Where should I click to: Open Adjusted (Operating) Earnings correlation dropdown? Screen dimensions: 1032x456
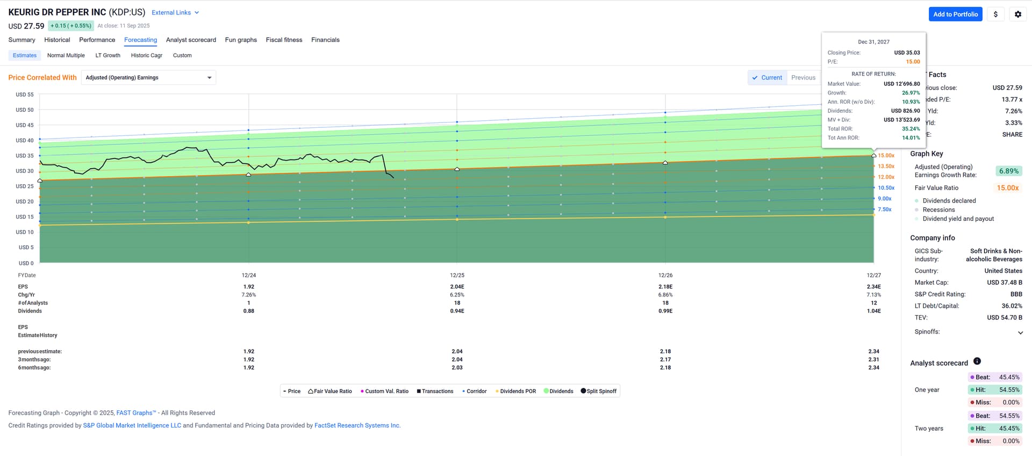[148, 78]
